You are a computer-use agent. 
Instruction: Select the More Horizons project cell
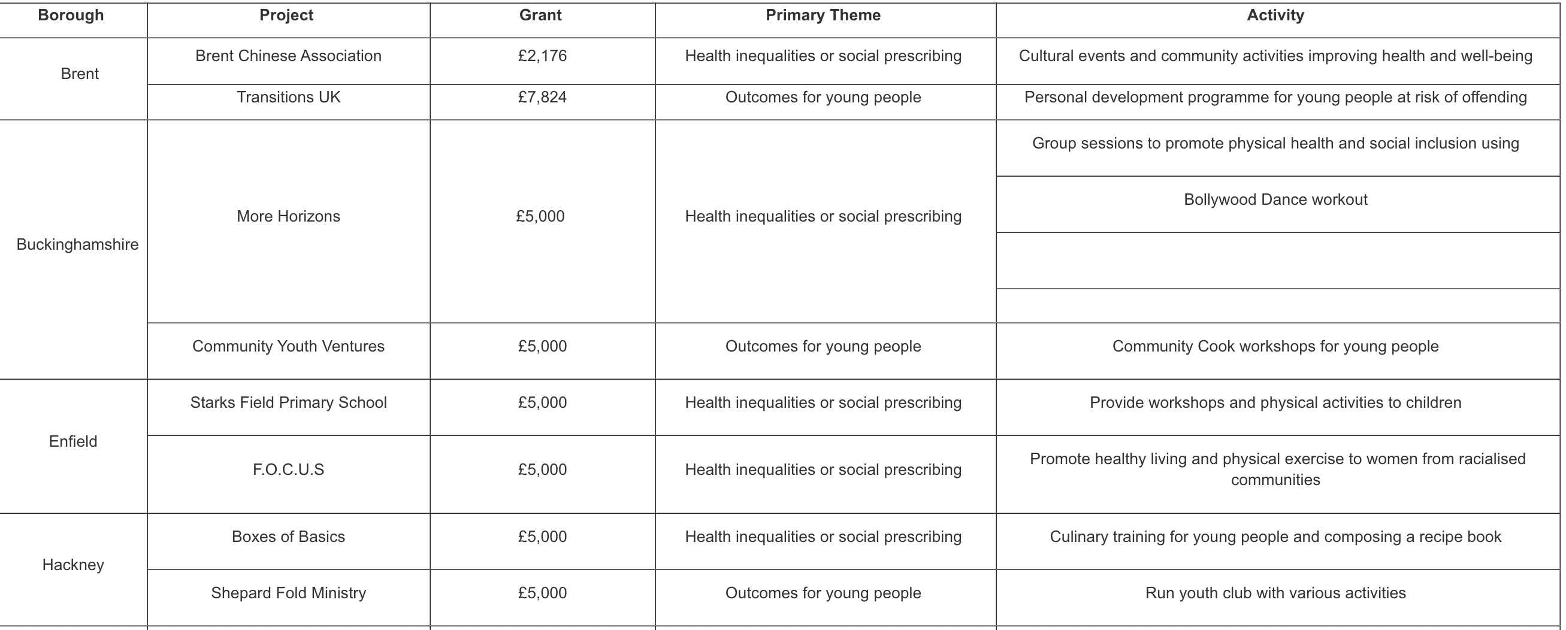(288, 217)
